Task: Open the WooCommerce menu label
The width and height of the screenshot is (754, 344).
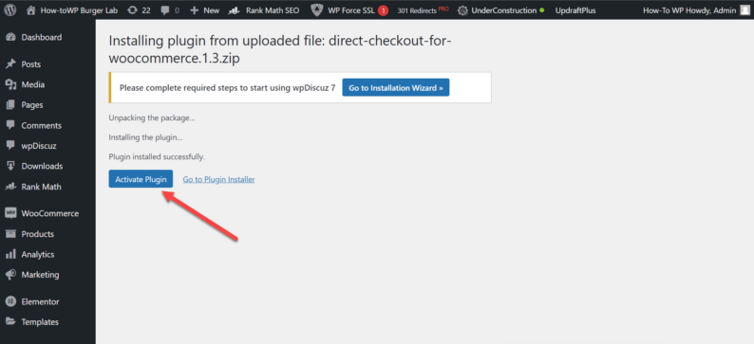Action: click(50, 213)
